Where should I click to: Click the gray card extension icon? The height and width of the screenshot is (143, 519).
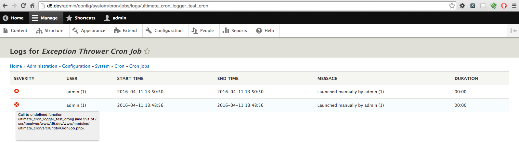483,6
